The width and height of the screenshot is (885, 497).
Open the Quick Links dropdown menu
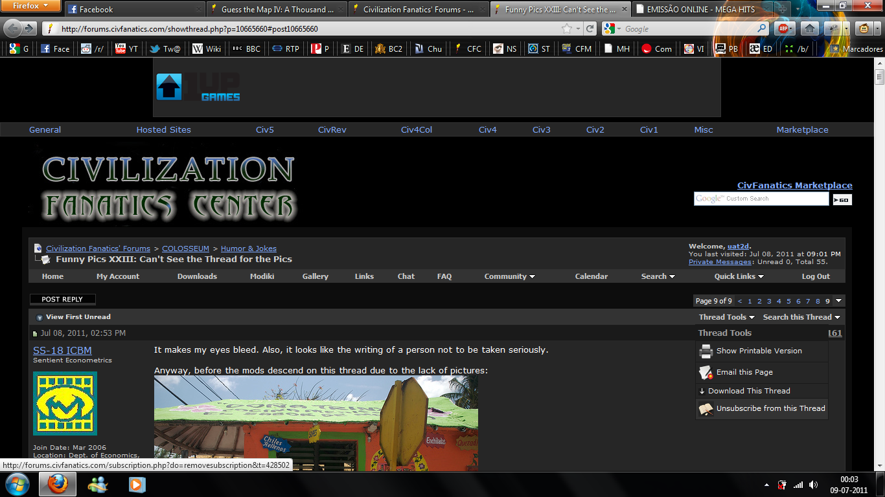click(739, 276)
